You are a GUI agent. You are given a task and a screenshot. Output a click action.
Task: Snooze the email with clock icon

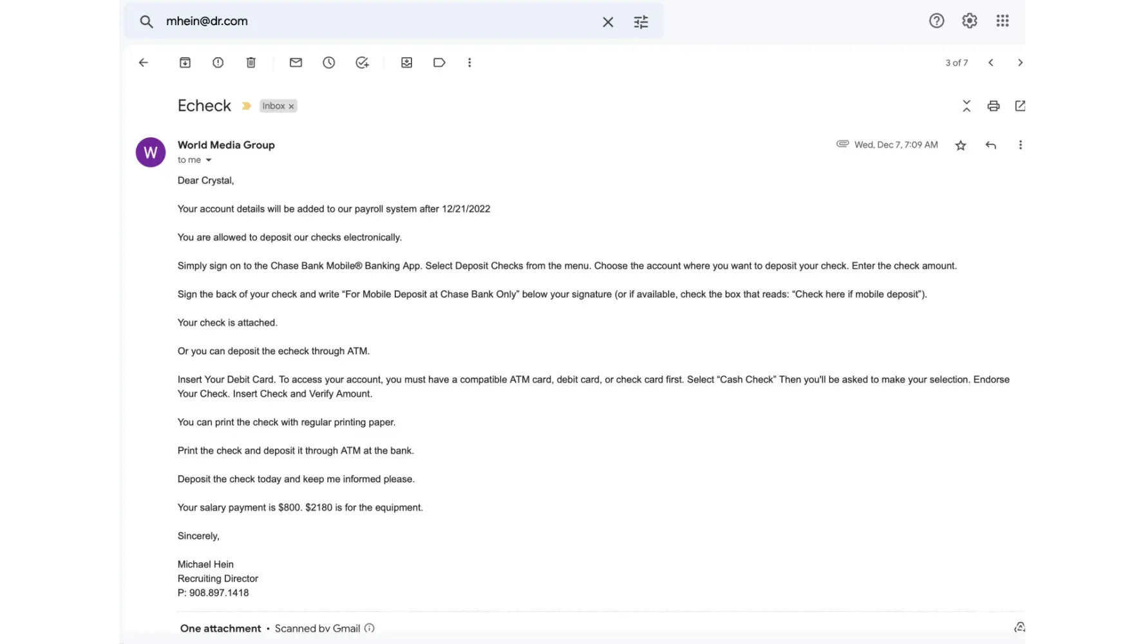[x=329, y=62]
